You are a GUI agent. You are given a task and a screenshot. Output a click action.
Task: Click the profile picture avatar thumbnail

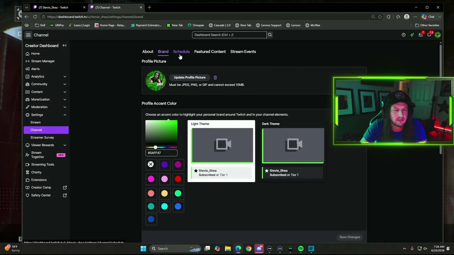pyautogui.click(x=155, y=81)
